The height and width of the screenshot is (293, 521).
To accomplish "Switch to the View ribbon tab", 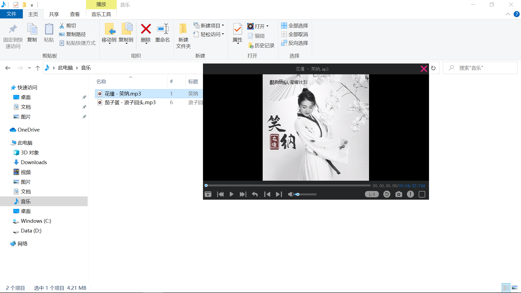I will click(x=75, y=14).
